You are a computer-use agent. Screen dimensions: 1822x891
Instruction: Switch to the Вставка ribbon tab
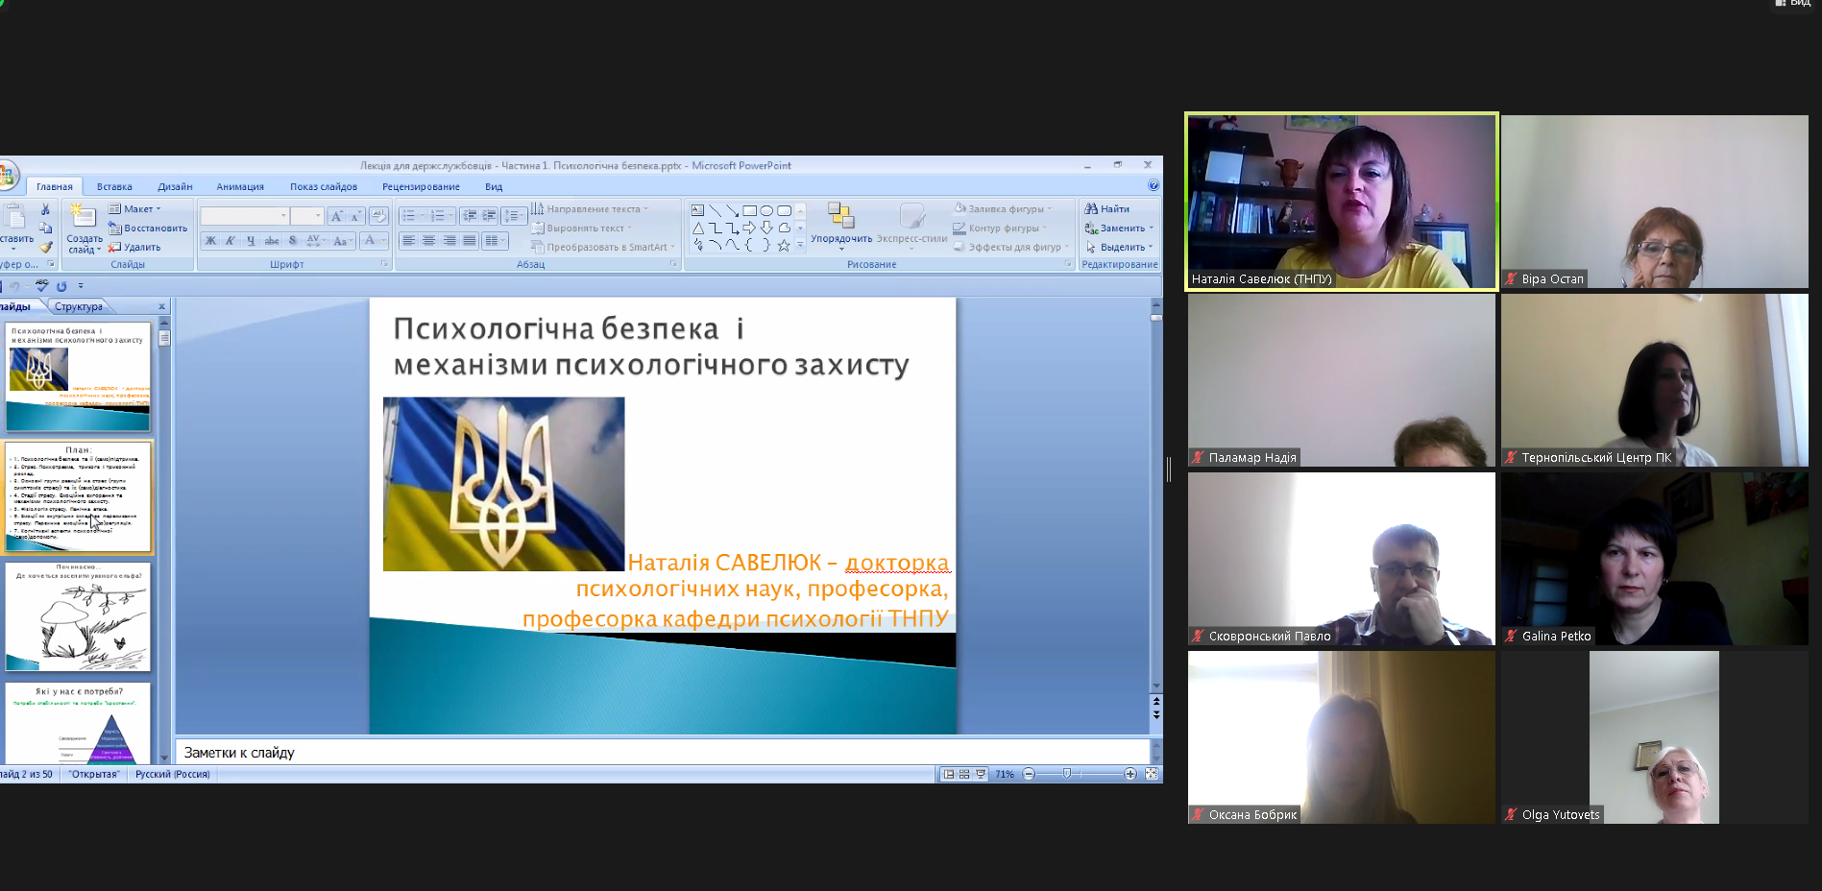tap(114, 186)
